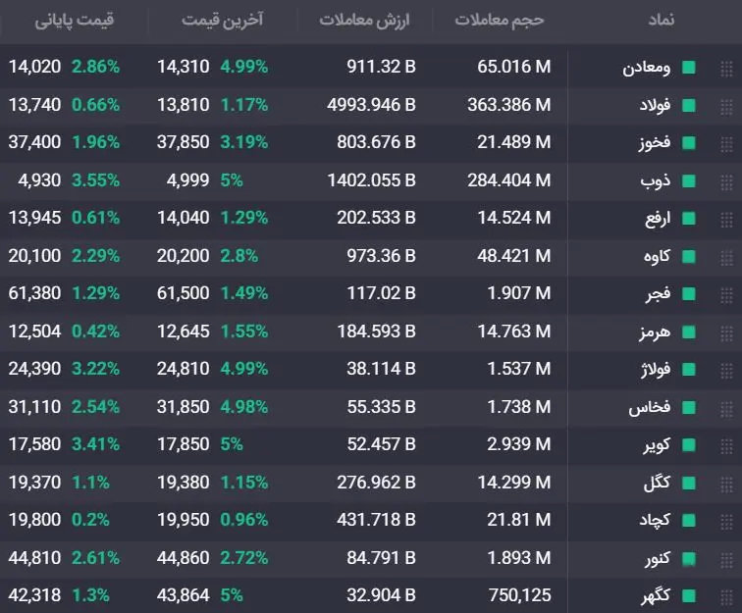Click the drag handle for کگهر row
742x613 pixels.
pyautogui.click(x=726, y=597)
